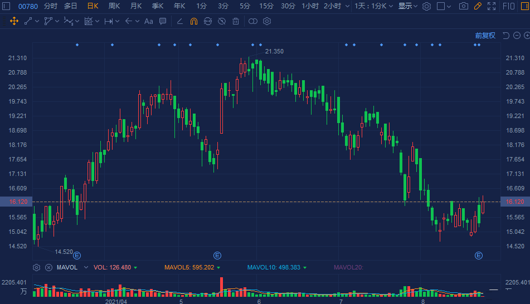Expand the layout square dropdown arrow
Image resolution: width=530 pixels, height=304 pixels.
pyautogui.click(x=449, y=6)
